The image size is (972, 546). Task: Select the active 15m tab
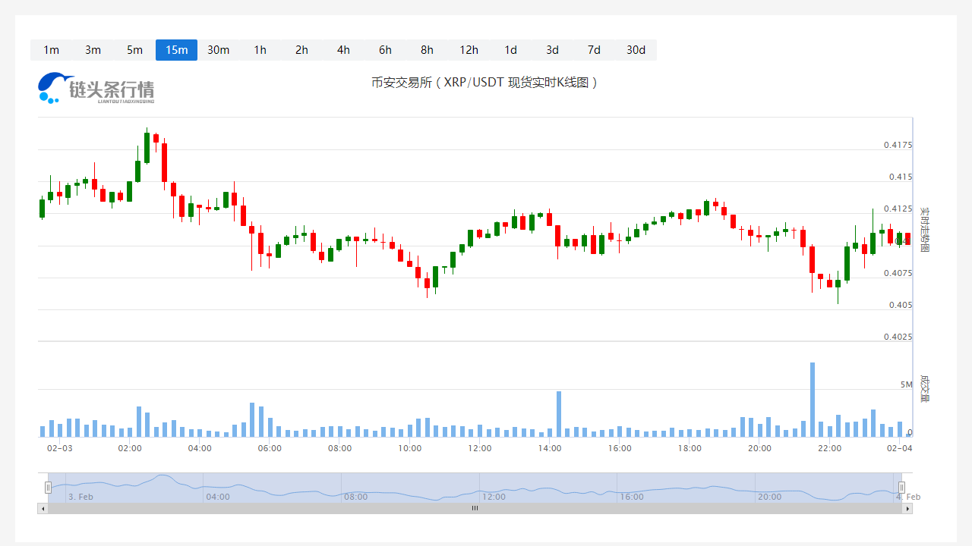pos(176,50)
